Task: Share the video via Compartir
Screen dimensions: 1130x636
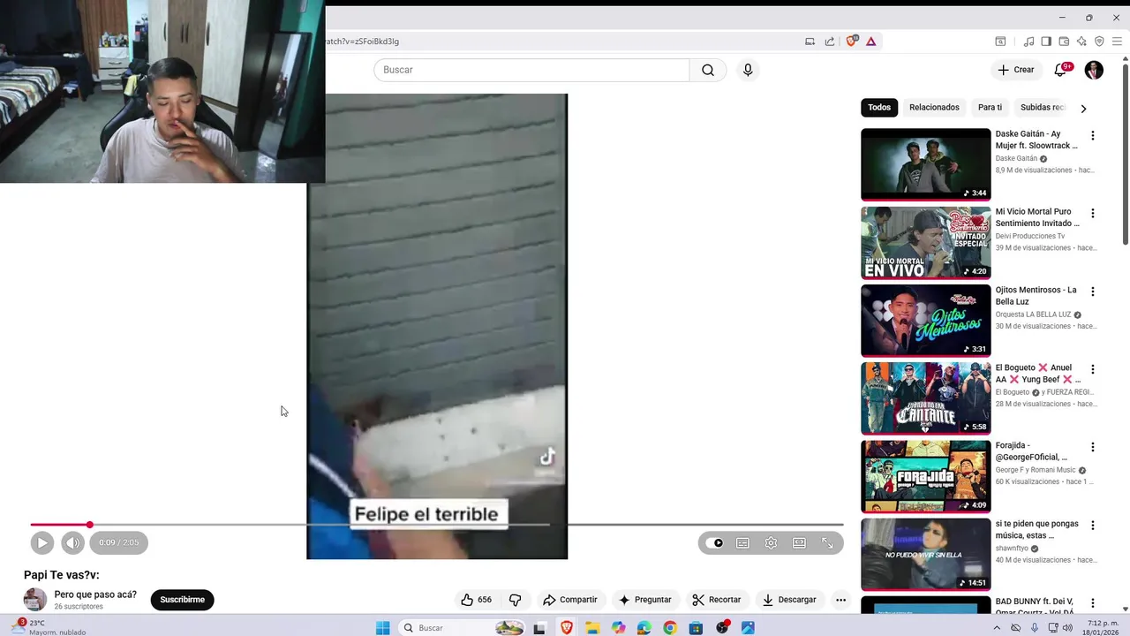Action: tap(570, 600)
